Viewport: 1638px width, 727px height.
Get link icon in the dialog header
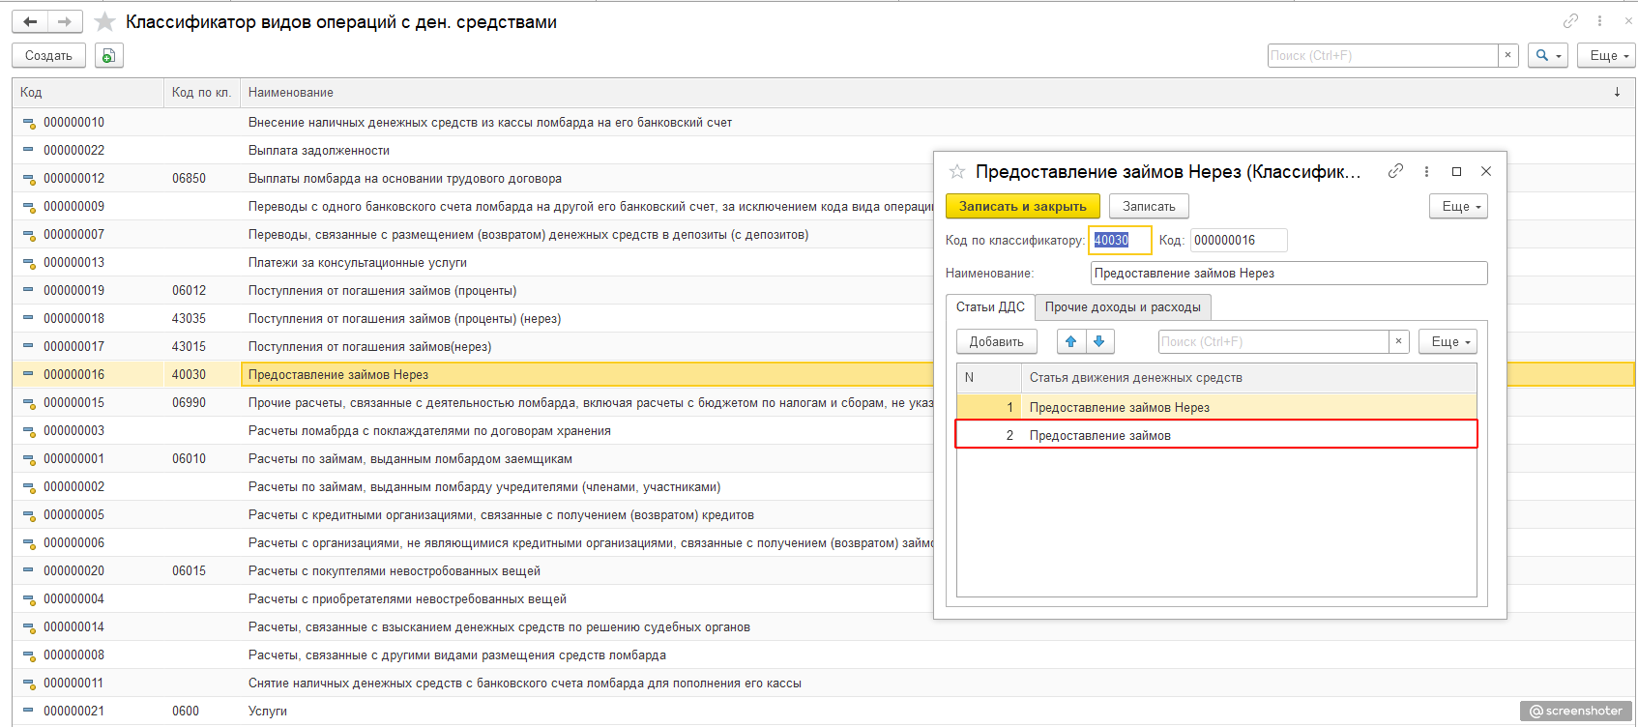click(1395, 171)
